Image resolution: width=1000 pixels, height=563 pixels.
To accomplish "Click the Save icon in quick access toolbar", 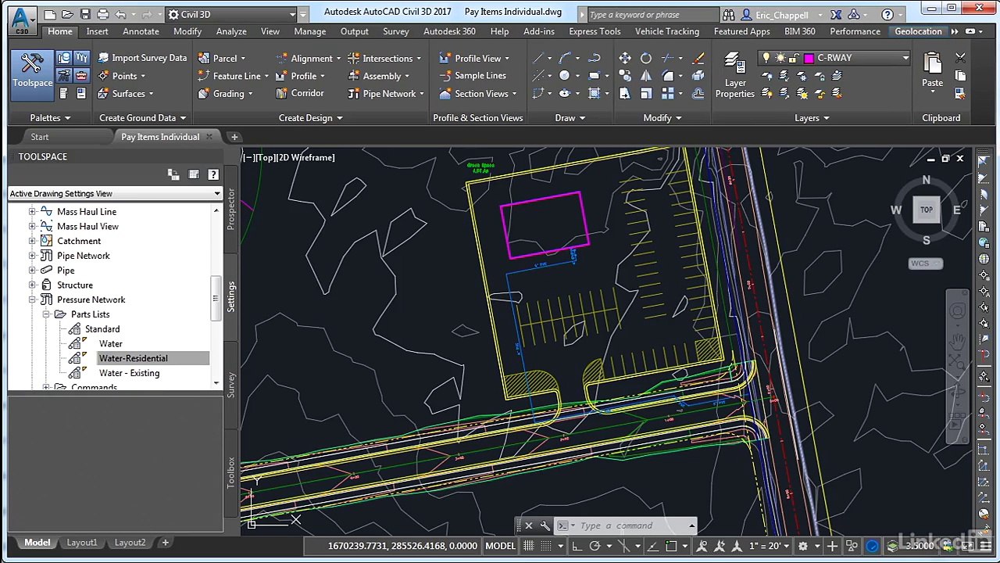I will pos(87,14).
